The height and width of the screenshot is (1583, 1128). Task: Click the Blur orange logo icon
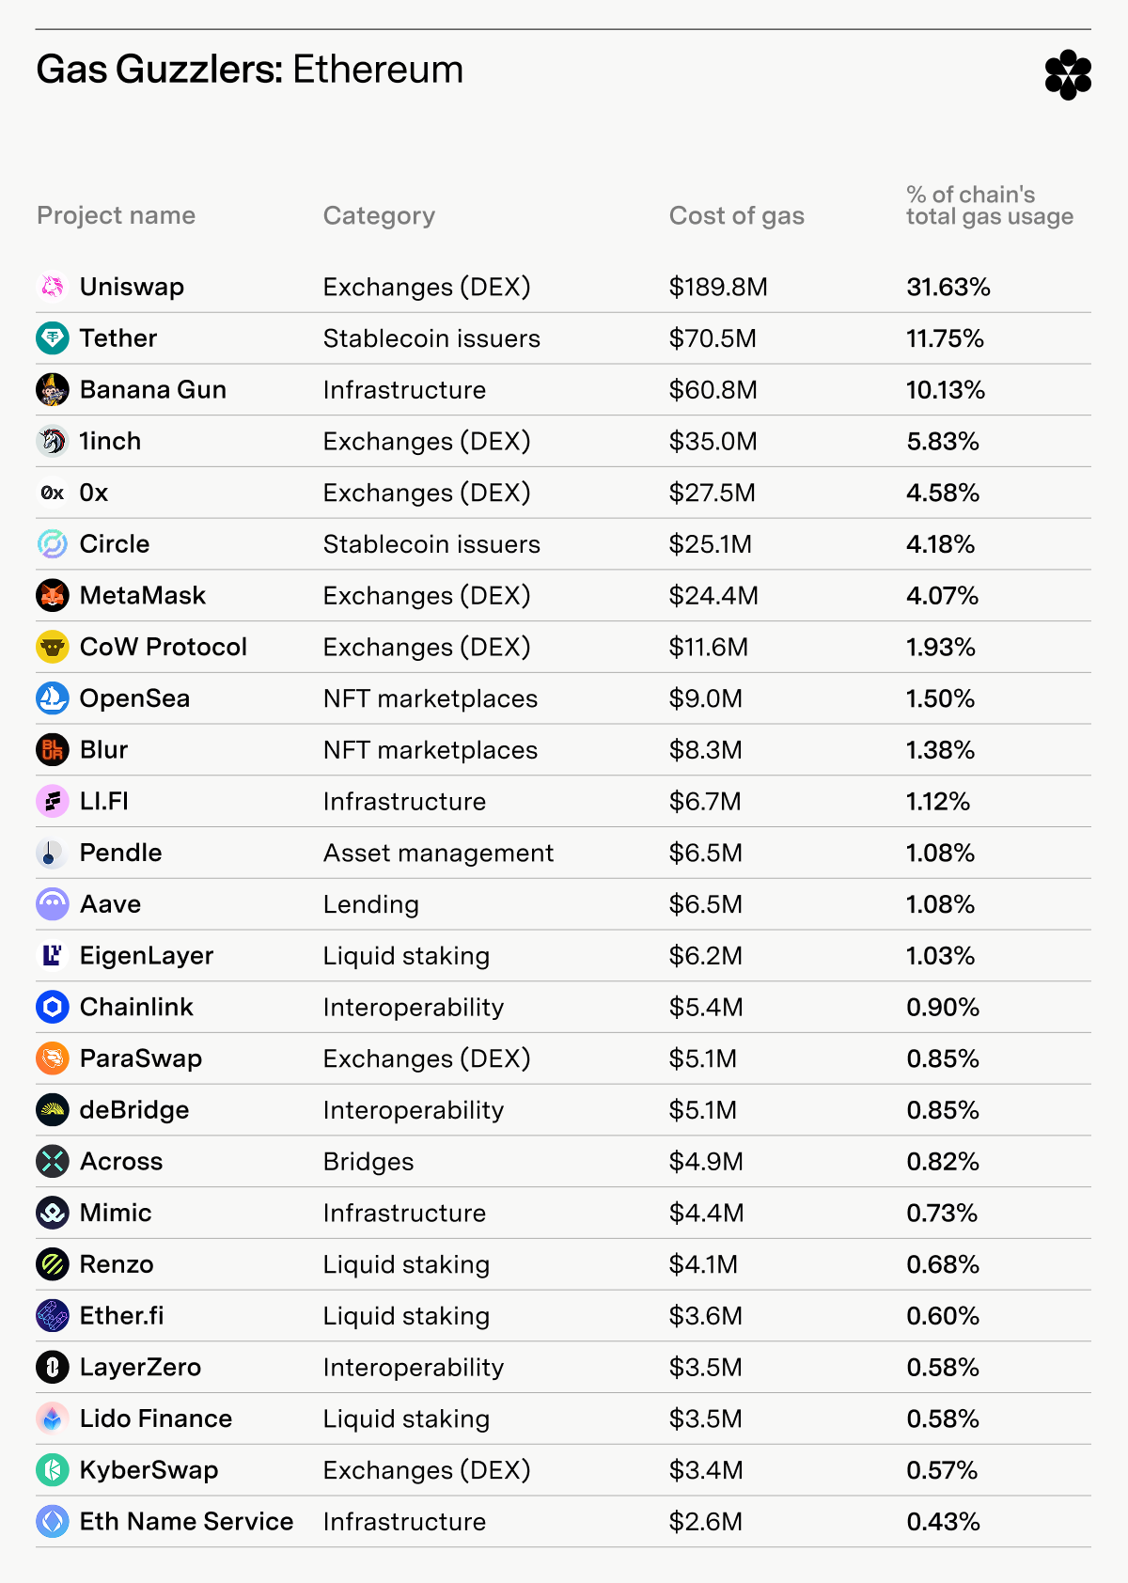click(x=53, y=750)
